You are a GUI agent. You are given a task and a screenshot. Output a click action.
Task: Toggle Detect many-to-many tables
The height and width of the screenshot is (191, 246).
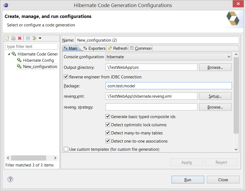tap(108, 133)
